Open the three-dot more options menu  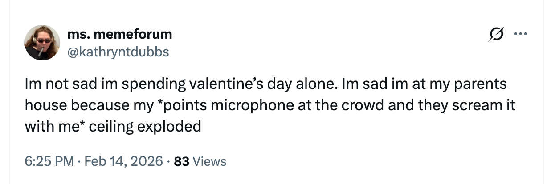[519, 34]
